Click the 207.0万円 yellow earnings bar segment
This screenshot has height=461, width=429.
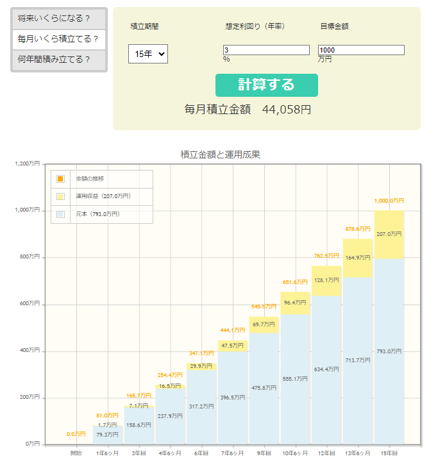point(389,234)
